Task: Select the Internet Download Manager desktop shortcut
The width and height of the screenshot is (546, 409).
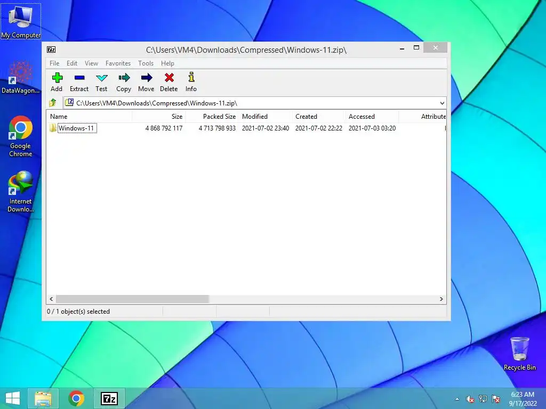Action: pyautogui.click(x=21, y=192)
